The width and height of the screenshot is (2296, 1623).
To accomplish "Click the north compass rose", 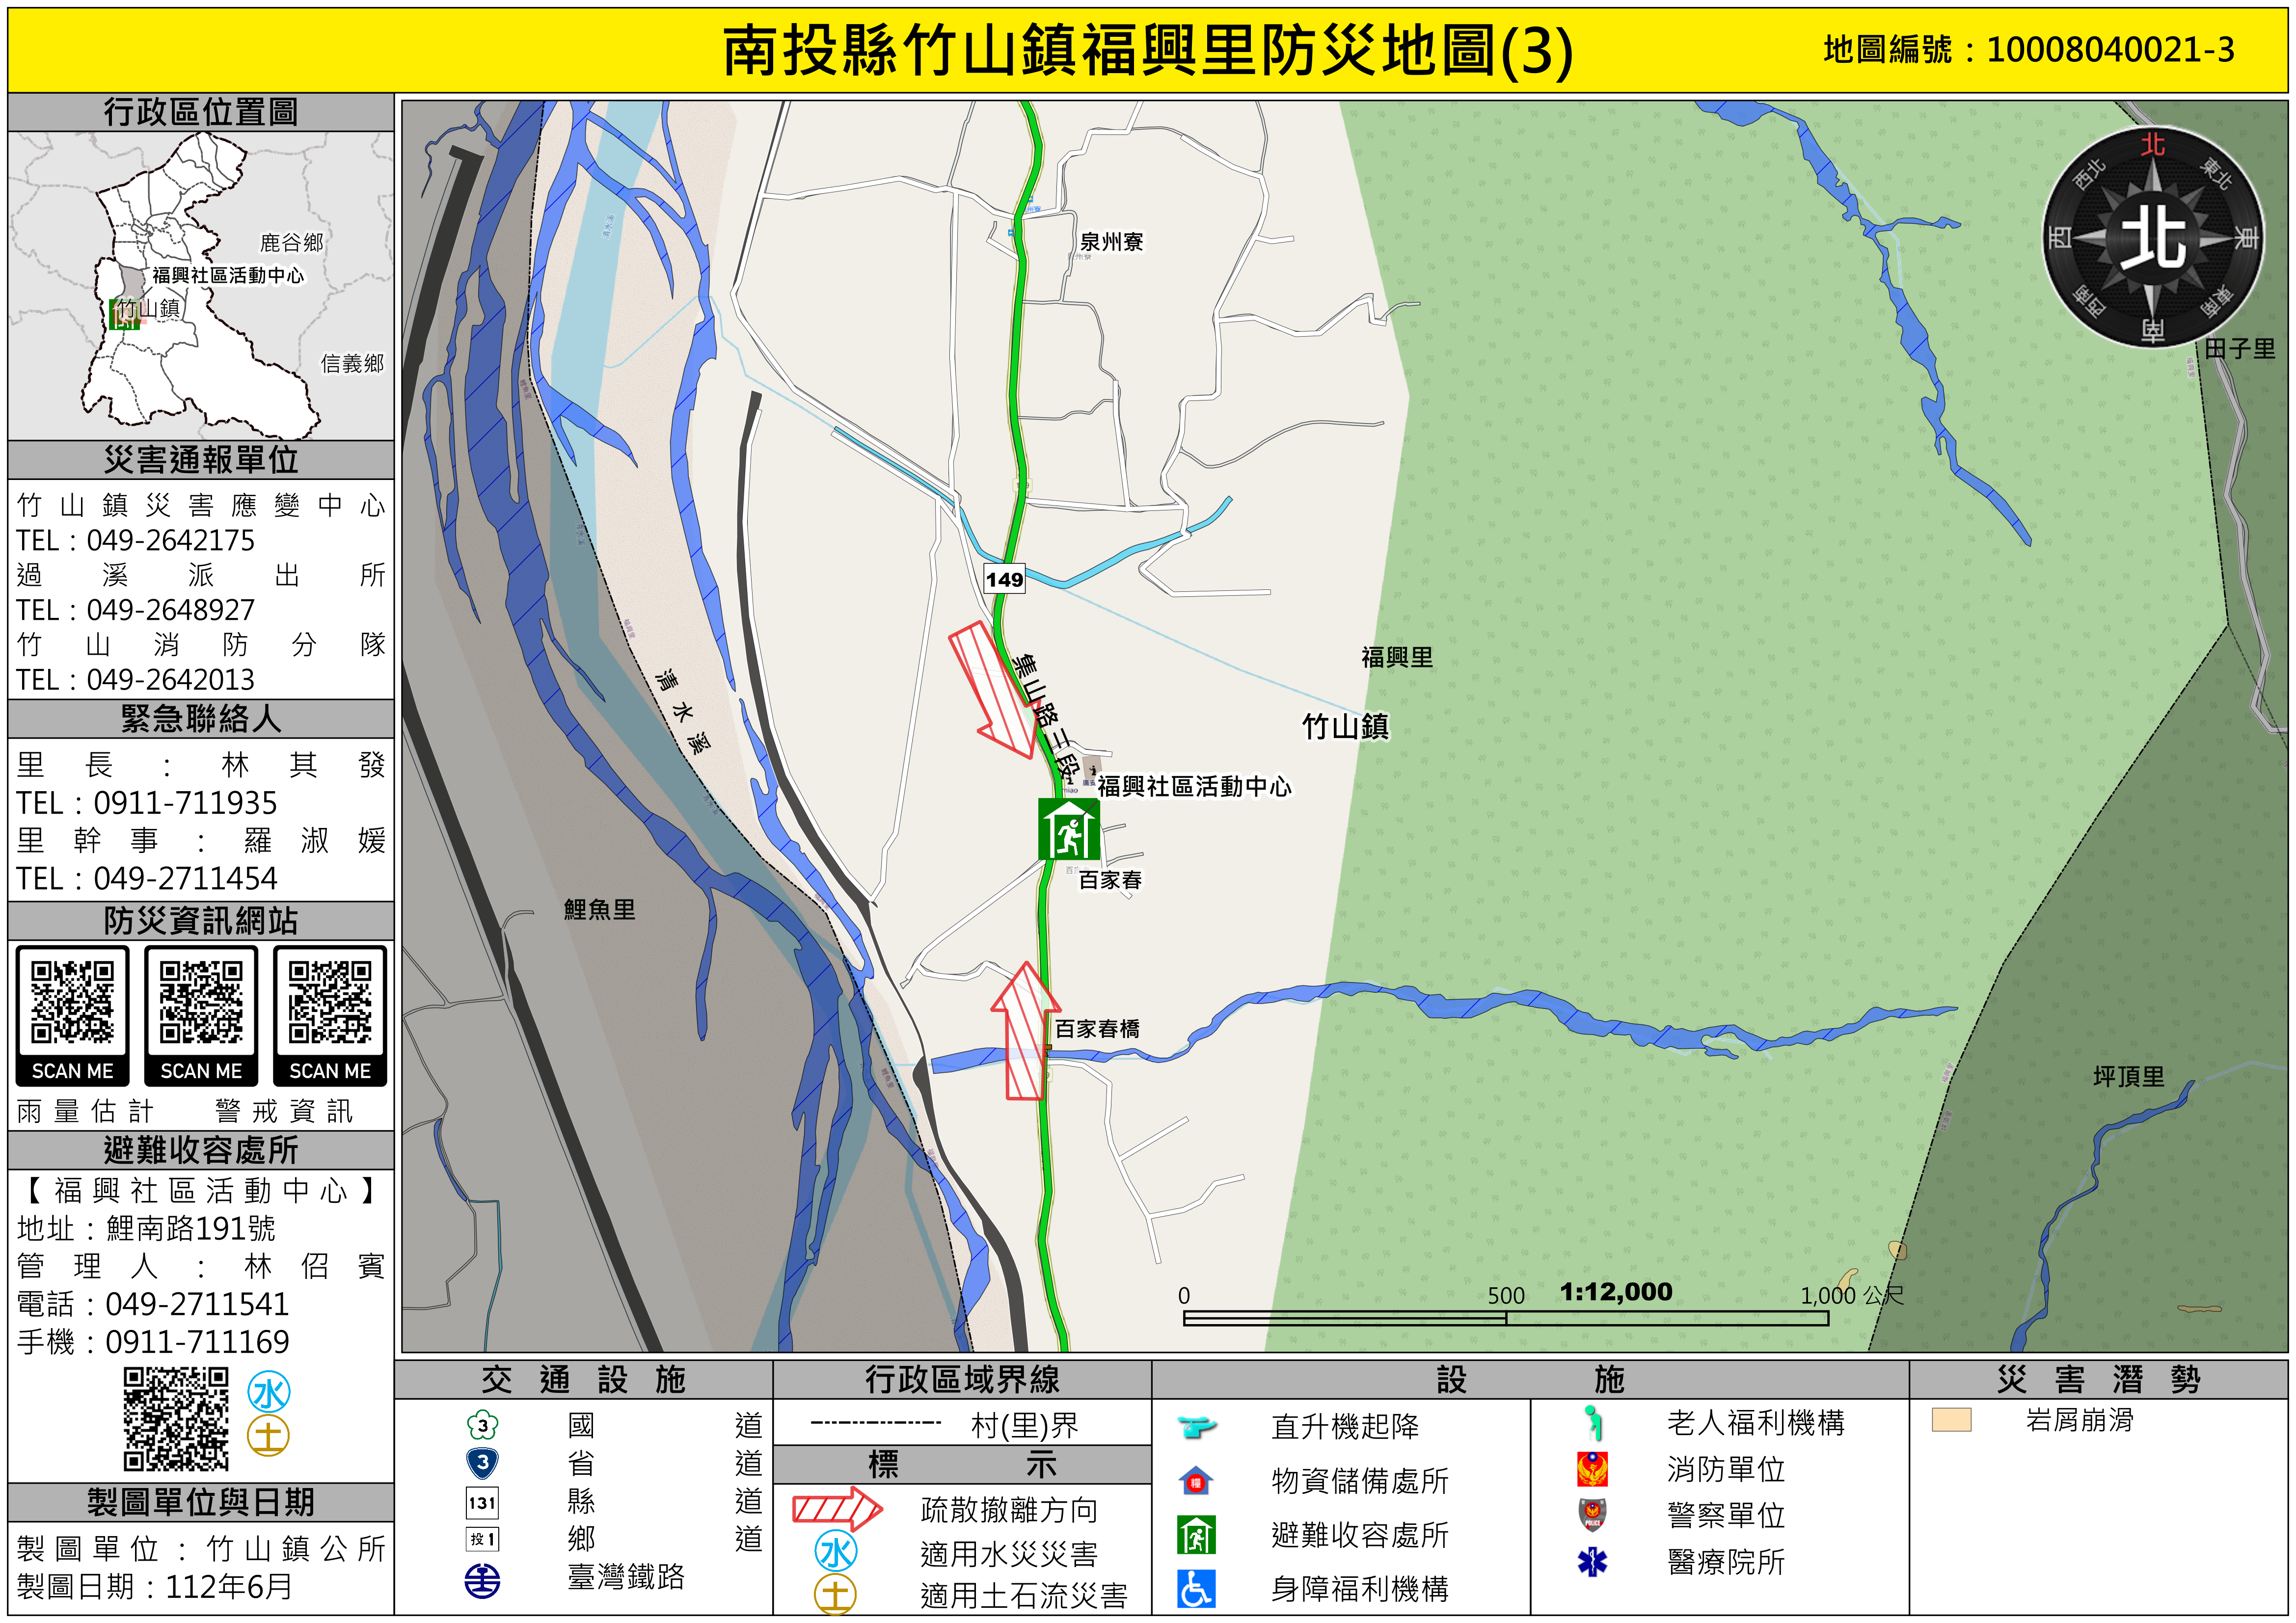I will tap(2152, 238).
